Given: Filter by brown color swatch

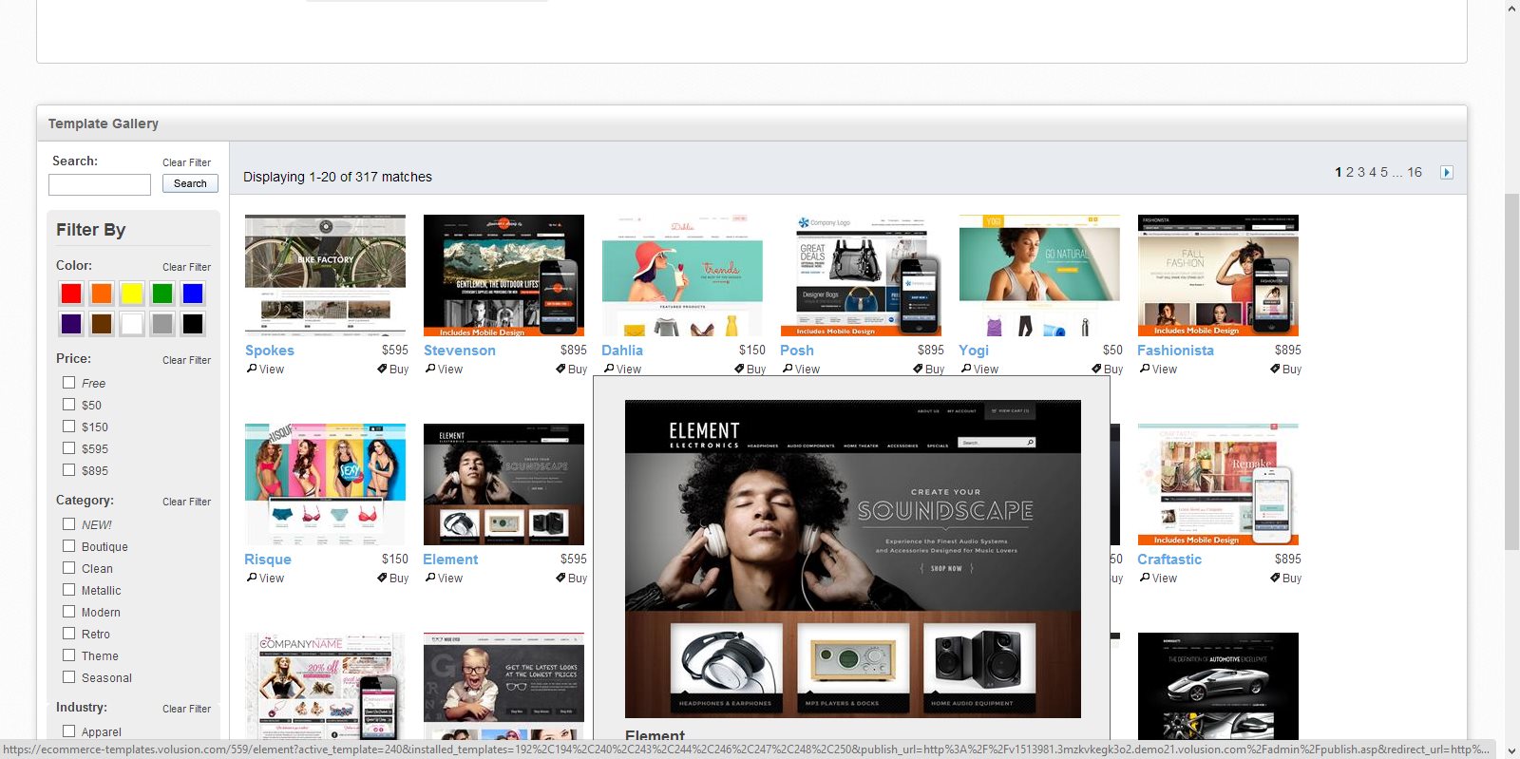Looking at the screenshot, I should coord(102,324).
